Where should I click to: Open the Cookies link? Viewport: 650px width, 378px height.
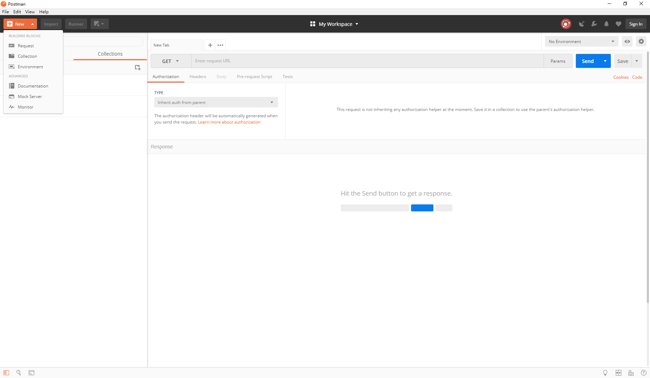pos(621,77)
